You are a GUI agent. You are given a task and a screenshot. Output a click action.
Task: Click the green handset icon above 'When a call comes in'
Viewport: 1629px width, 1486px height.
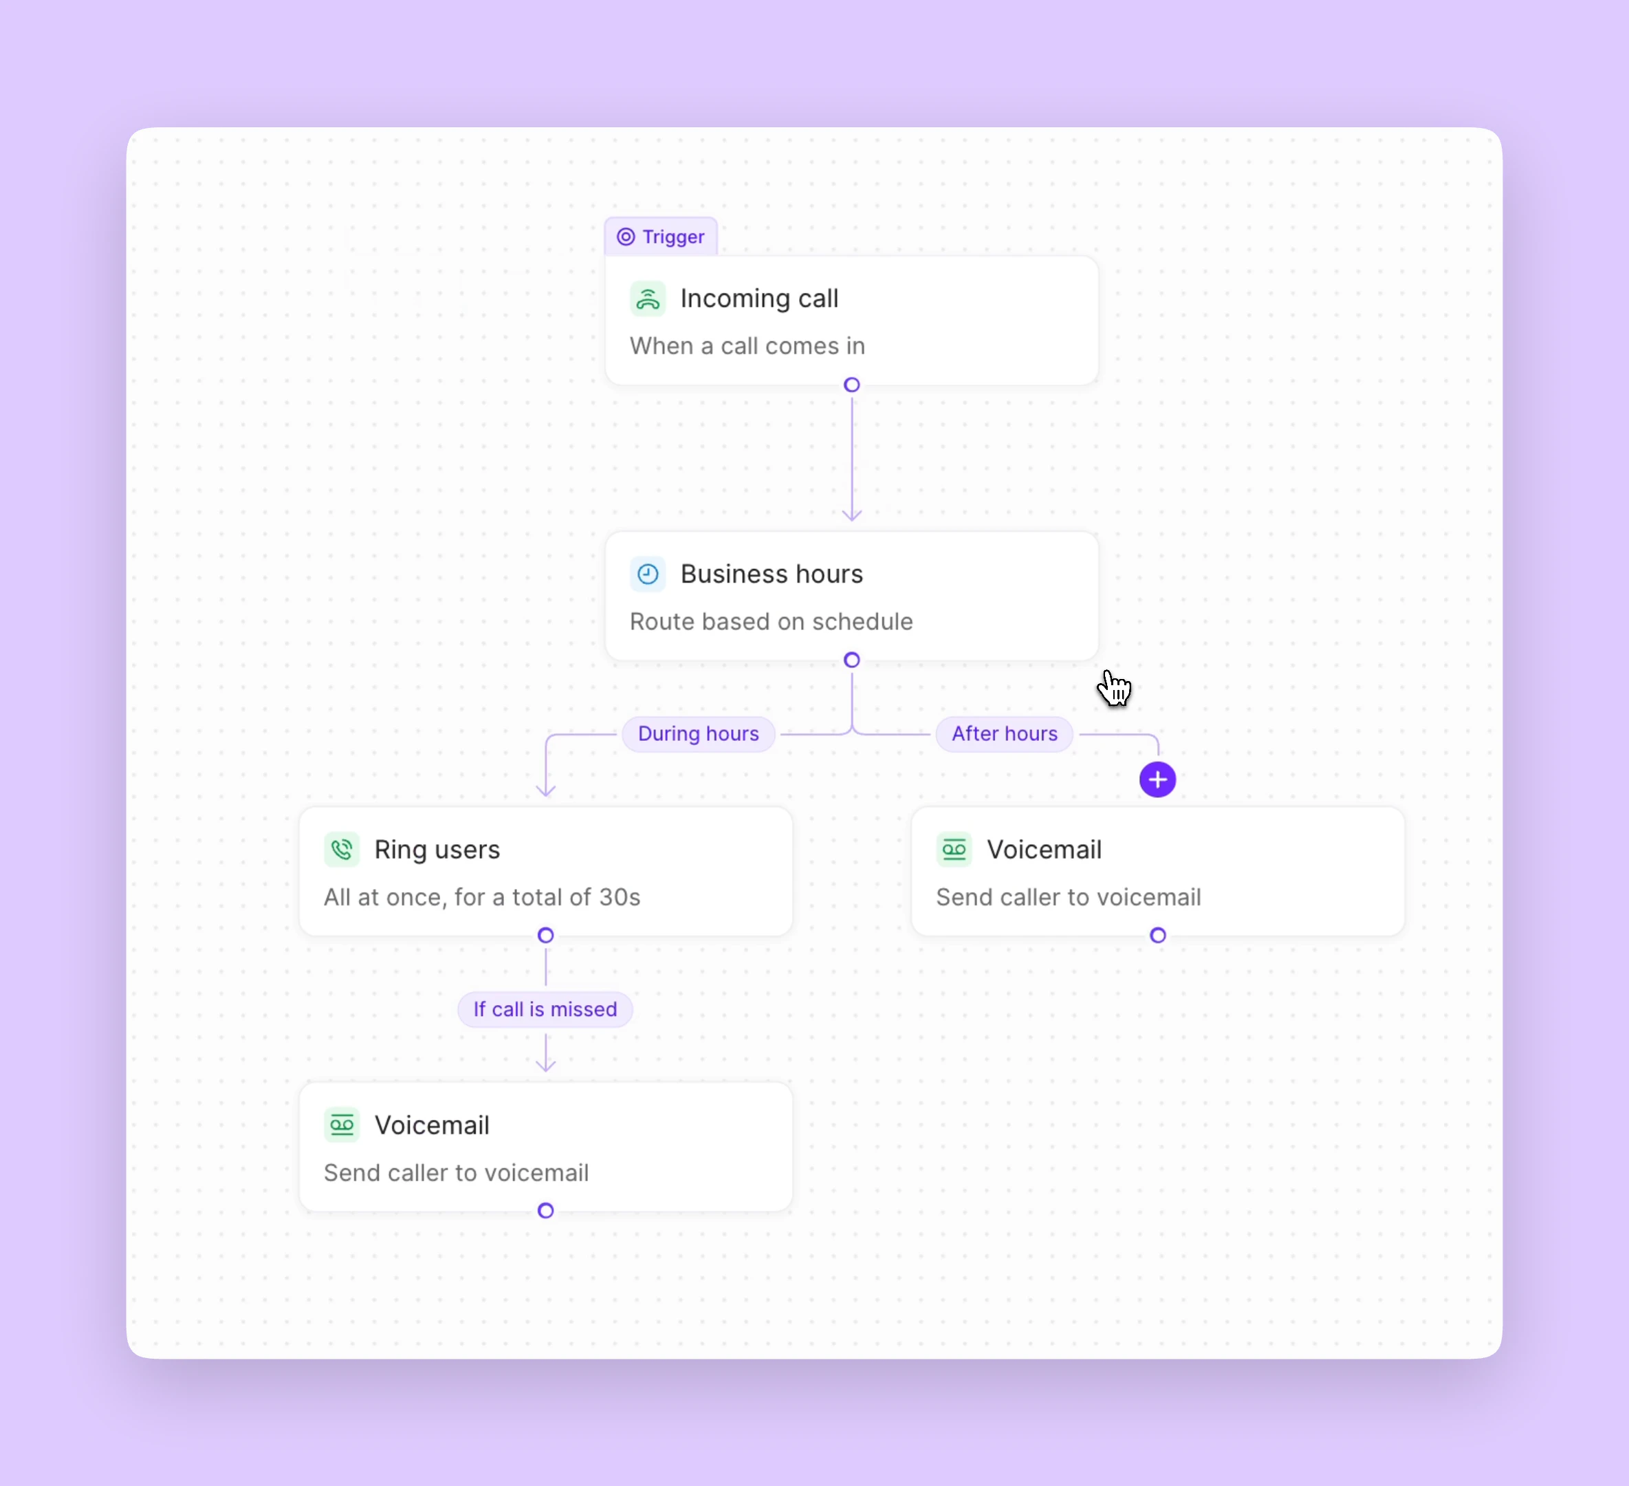click(648, 299)
